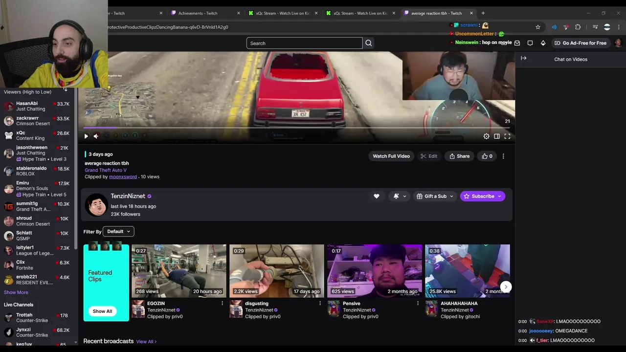The image size is (626, 352).
Task: Click the TenzinNiznet channel name
Action: coord(128,196)
